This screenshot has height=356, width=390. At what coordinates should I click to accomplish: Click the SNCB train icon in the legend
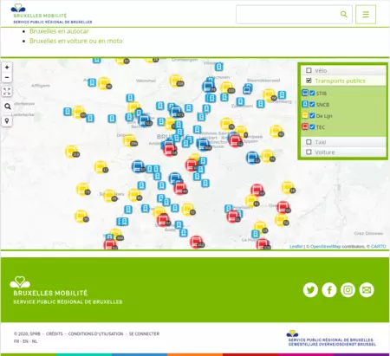coord(305,104)
